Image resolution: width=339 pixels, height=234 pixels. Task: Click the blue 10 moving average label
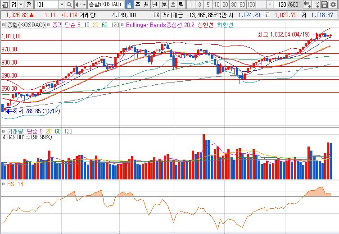[87, 25]
